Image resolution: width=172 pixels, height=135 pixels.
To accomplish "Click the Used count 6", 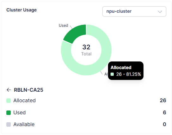I will point(164,112).
